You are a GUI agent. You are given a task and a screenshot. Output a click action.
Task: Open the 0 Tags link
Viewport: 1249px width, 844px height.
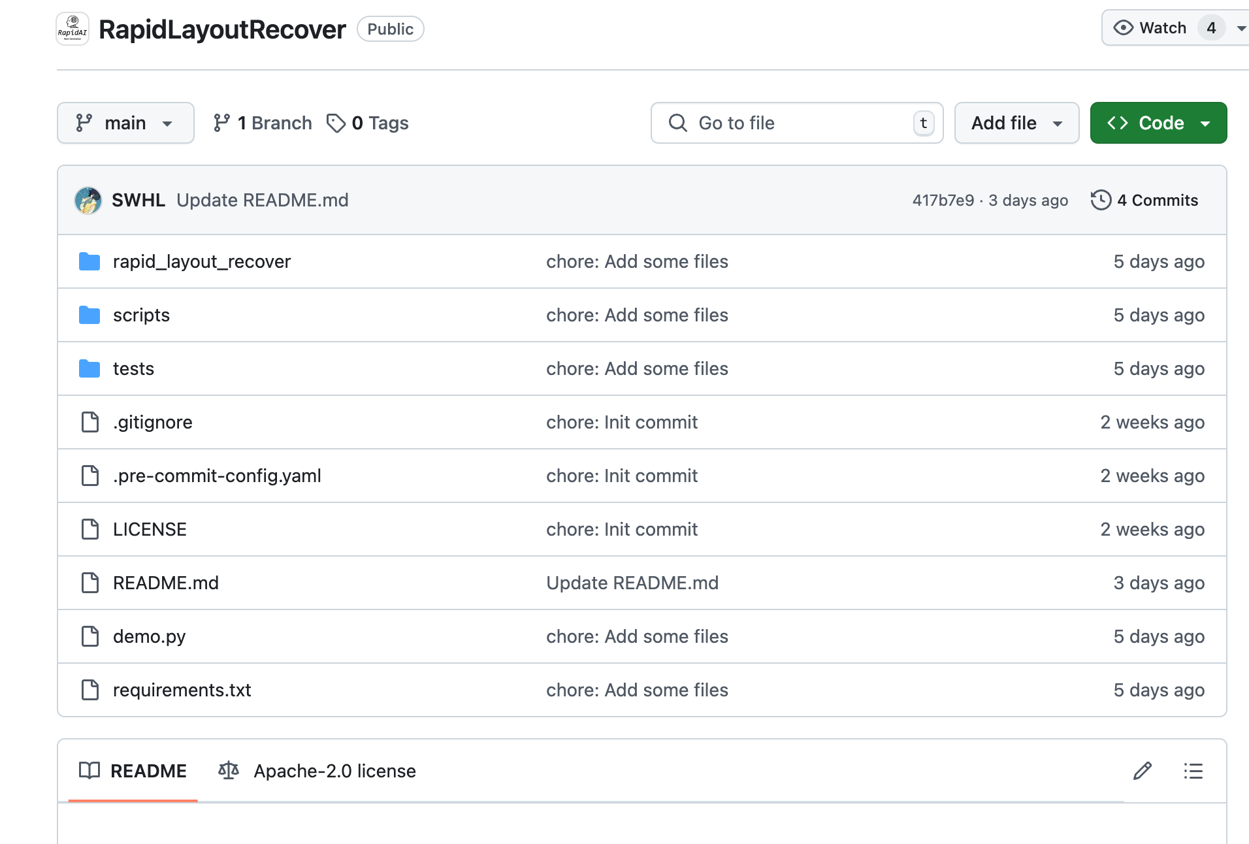tap(368, 123)
